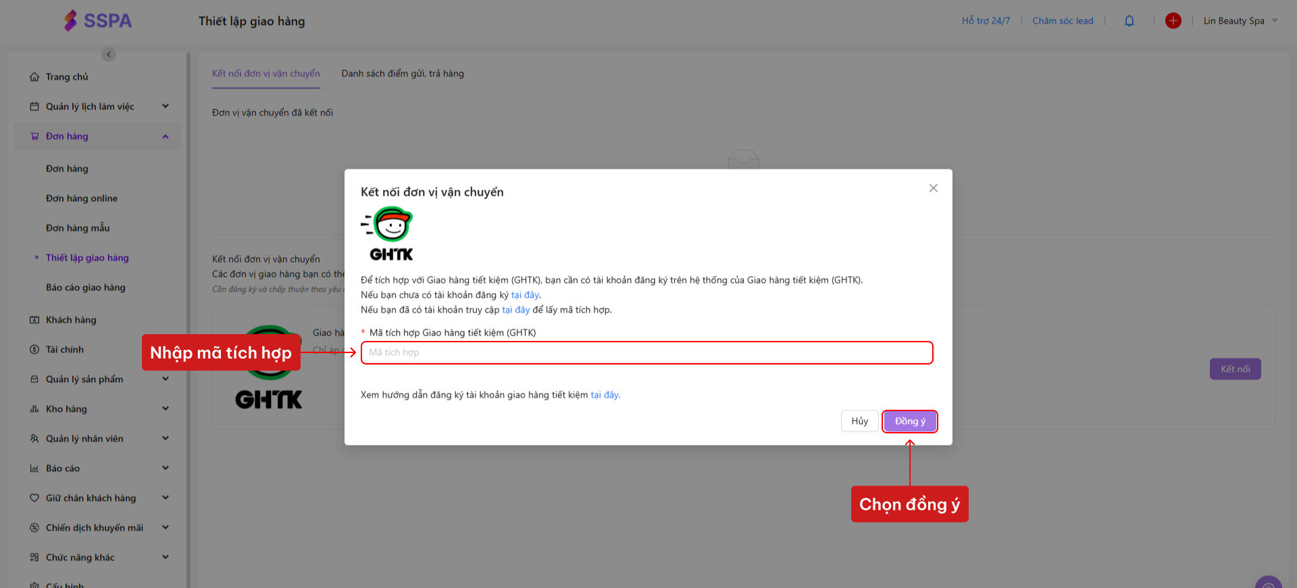Click the Trang chủ home icon

point(34,77)
